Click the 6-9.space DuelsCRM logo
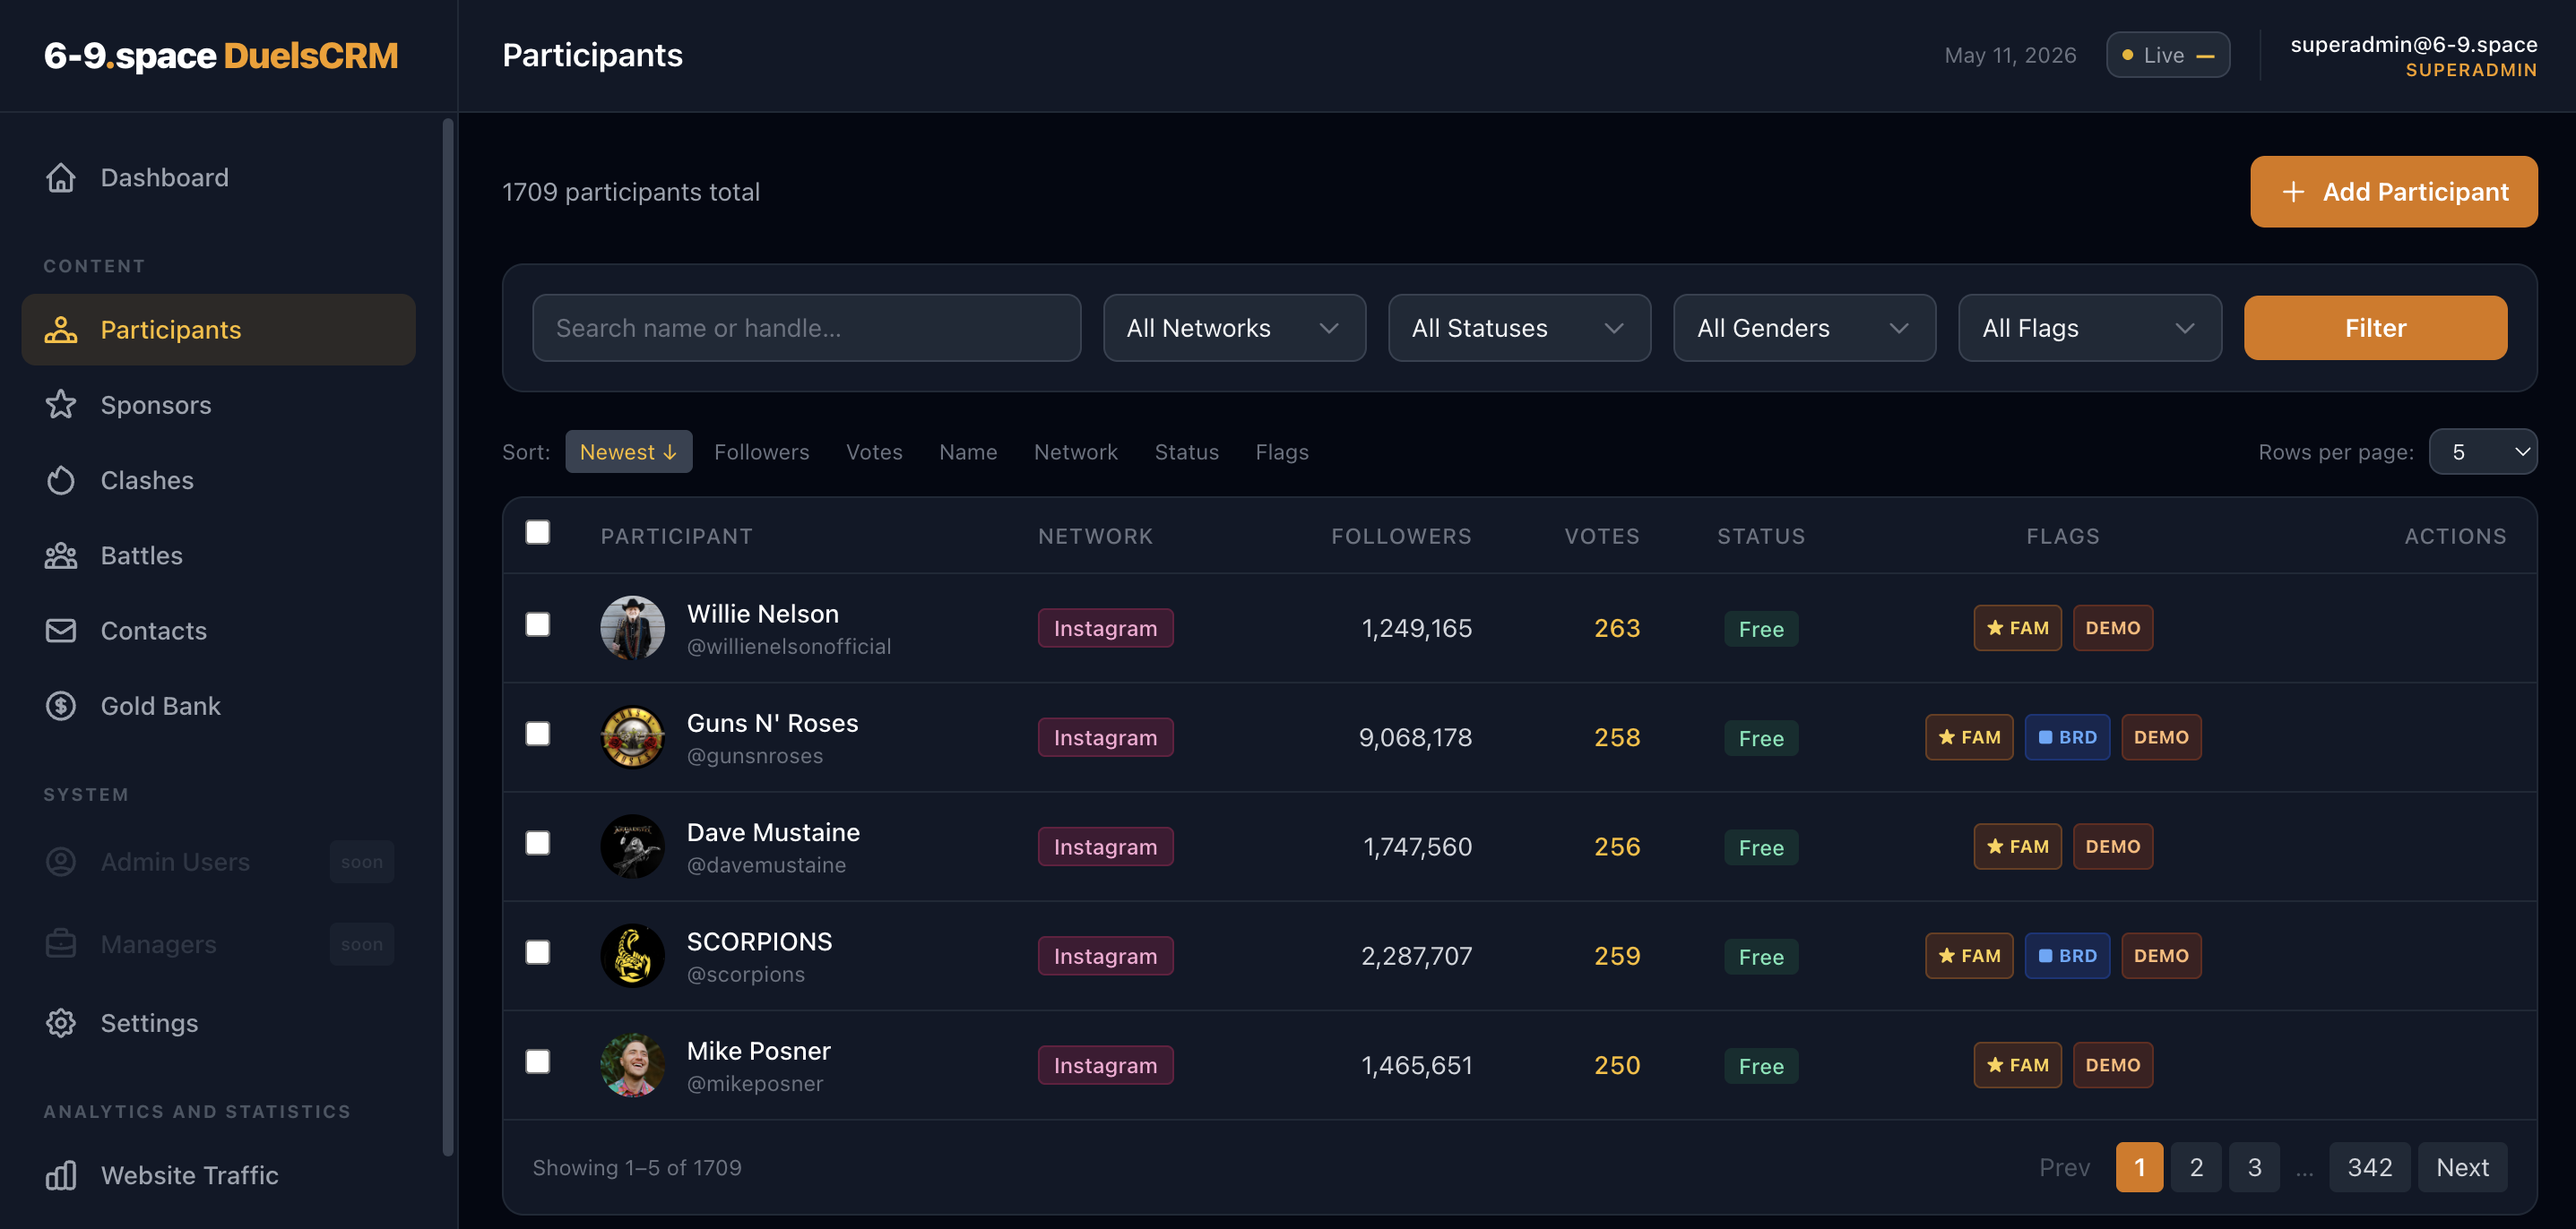The width and height of the screenshot is (2576, 1229). pyautogui.click(x=221, y=55)
